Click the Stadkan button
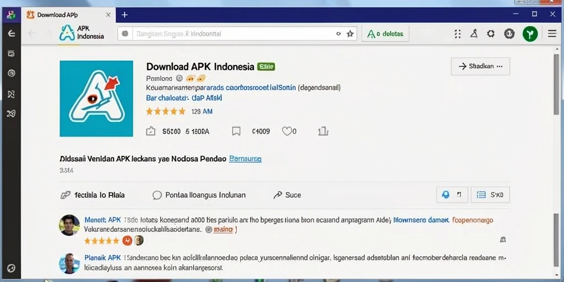The image size is (564, 282). pyautogui.click(x=480, y=66)
